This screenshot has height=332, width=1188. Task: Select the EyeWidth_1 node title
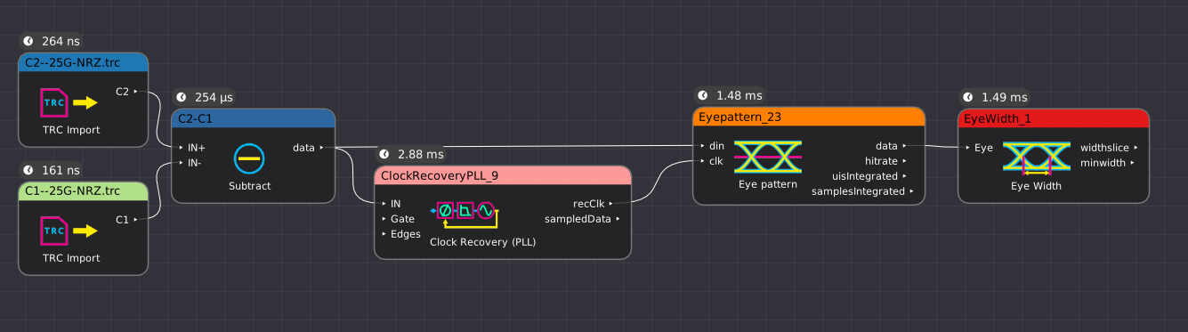[x=1054, y=118]
